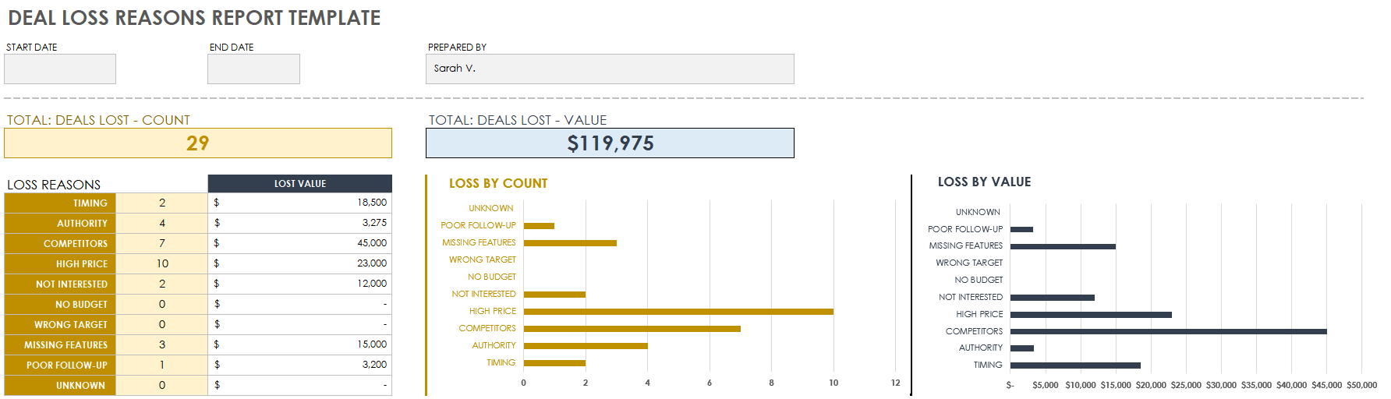Screen dimensions: 1391x399
Task: Select the Authority lost value cell 3,275
Action: 300,224
